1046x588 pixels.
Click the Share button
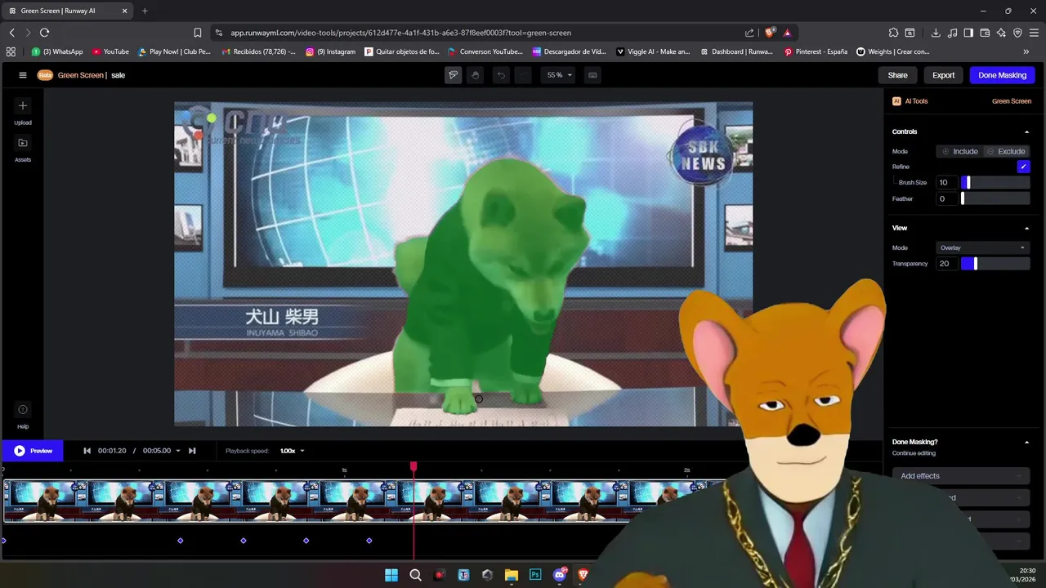[897, 75]
